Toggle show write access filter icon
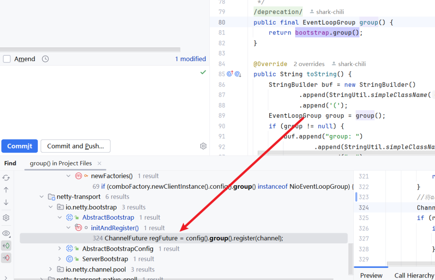Screen dimensions: 435x280 point(6,258)
